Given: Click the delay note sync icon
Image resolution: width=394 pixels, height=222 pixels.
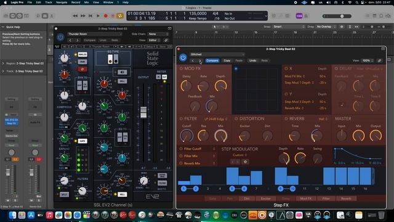Looking at the screenshot, I should coord(342,105).
